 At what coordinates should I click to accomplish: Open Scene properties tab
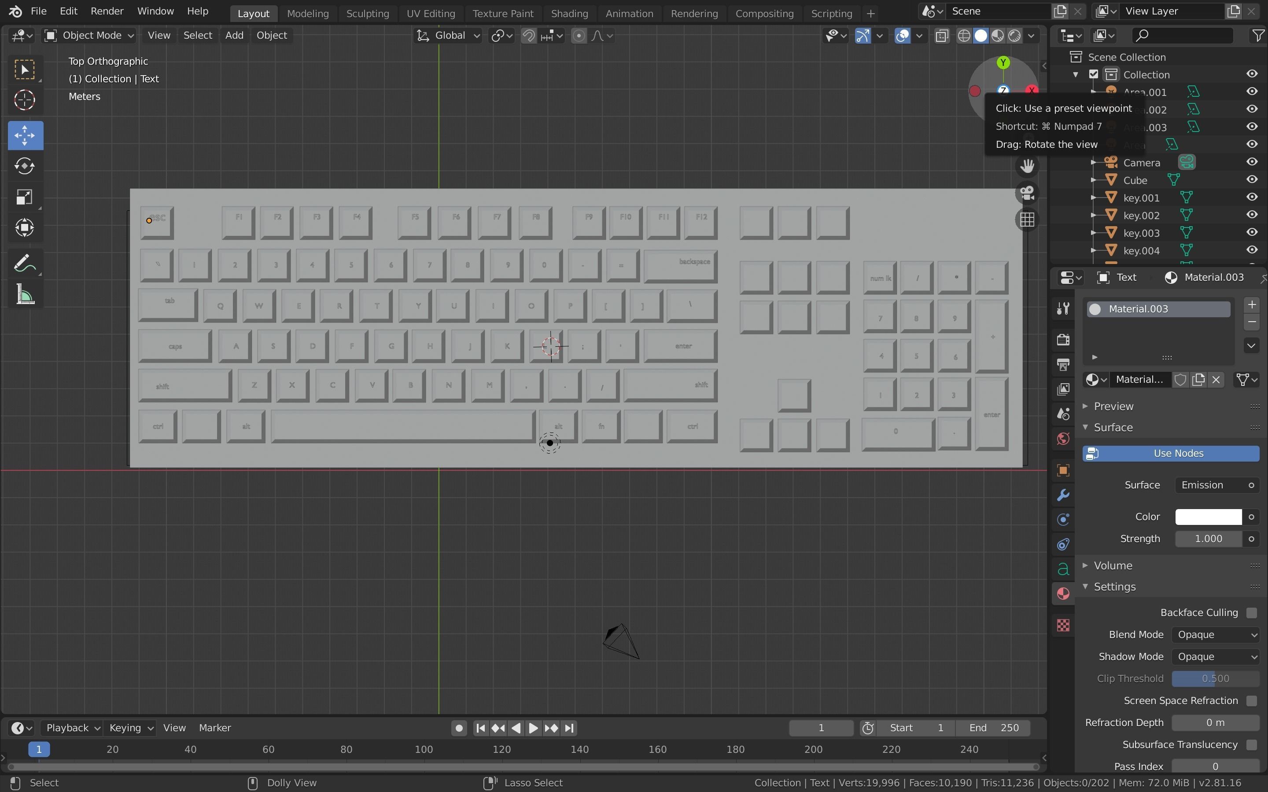1063,414
